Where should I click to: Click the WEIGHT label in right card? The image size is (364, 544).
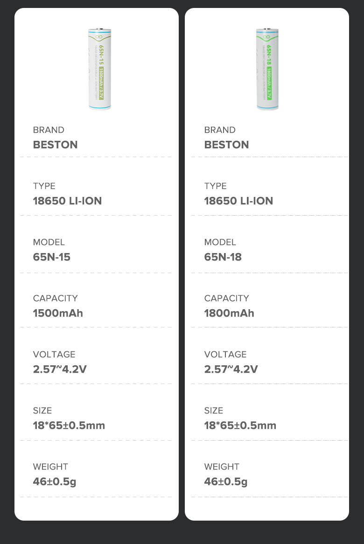click(222, 466)
